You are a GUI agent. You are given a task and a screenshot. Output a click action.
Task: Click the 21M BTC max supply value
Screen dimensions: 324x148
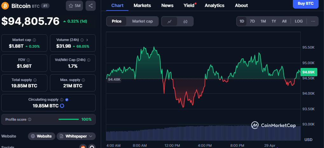(x=73, y=86)
